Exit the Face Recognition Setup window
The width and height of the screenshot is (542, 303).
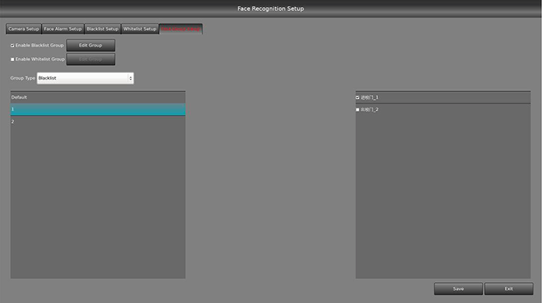[509, 289]
